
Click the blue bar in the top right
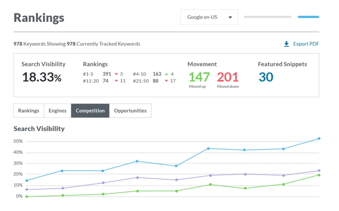pos(308,17)
